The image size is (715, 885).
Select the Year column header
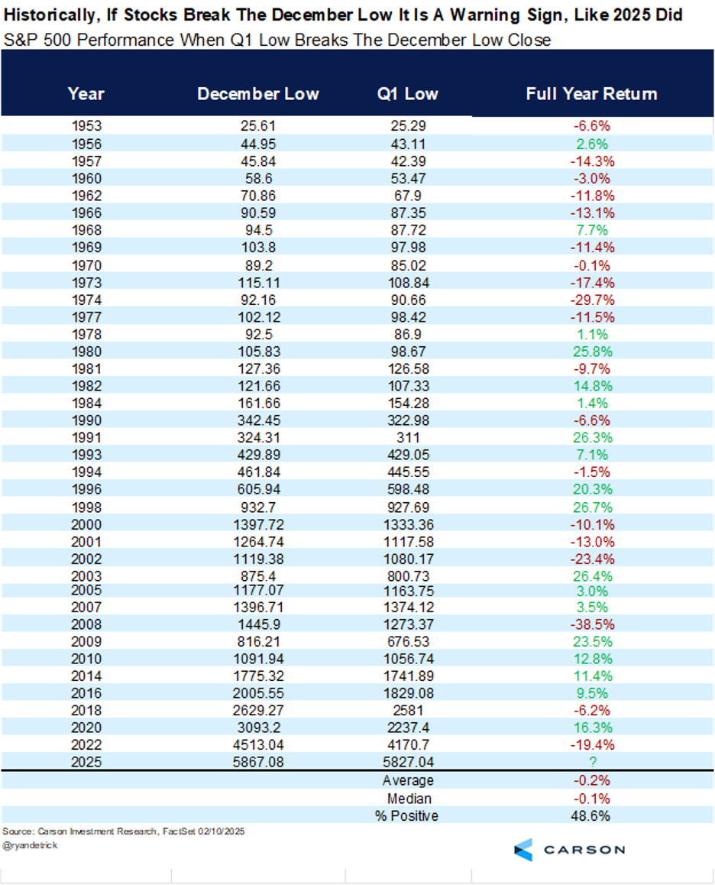[x=86, y=94]
